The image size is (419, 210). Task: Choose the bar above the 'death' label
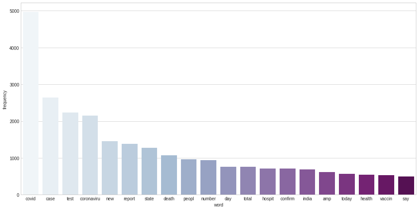pyautogui.click(x=169, y=175)
